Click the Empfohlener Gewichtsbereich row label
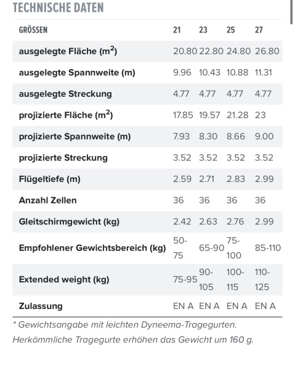The height and width of the screenshot is (370, 295). pyautogui.click(x=92, y=249)
